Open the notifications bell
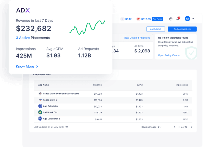The height and width of the screenshot is (147, 211). tap(178, 19)
